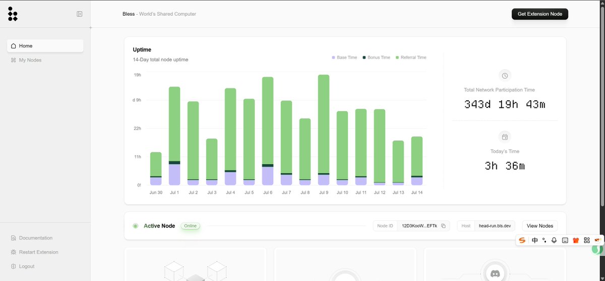
Task: Click the View Nodes button
Action: 540,226
